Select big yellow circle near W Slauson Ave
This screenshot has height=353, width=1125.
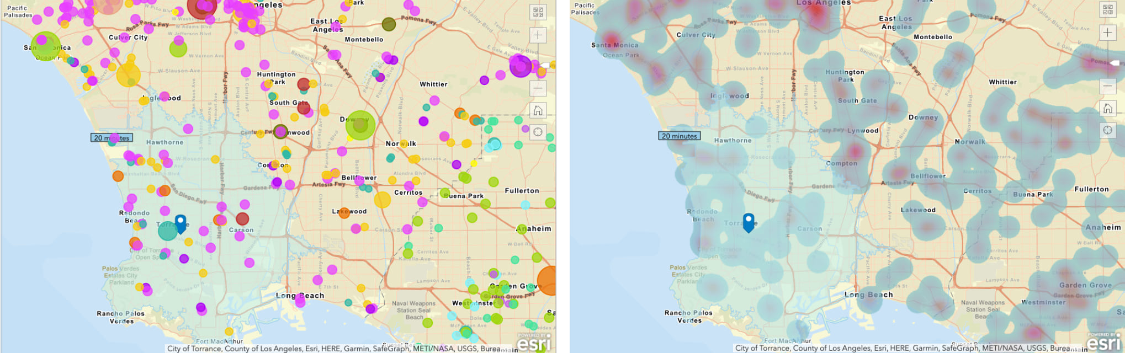[128, 74]
